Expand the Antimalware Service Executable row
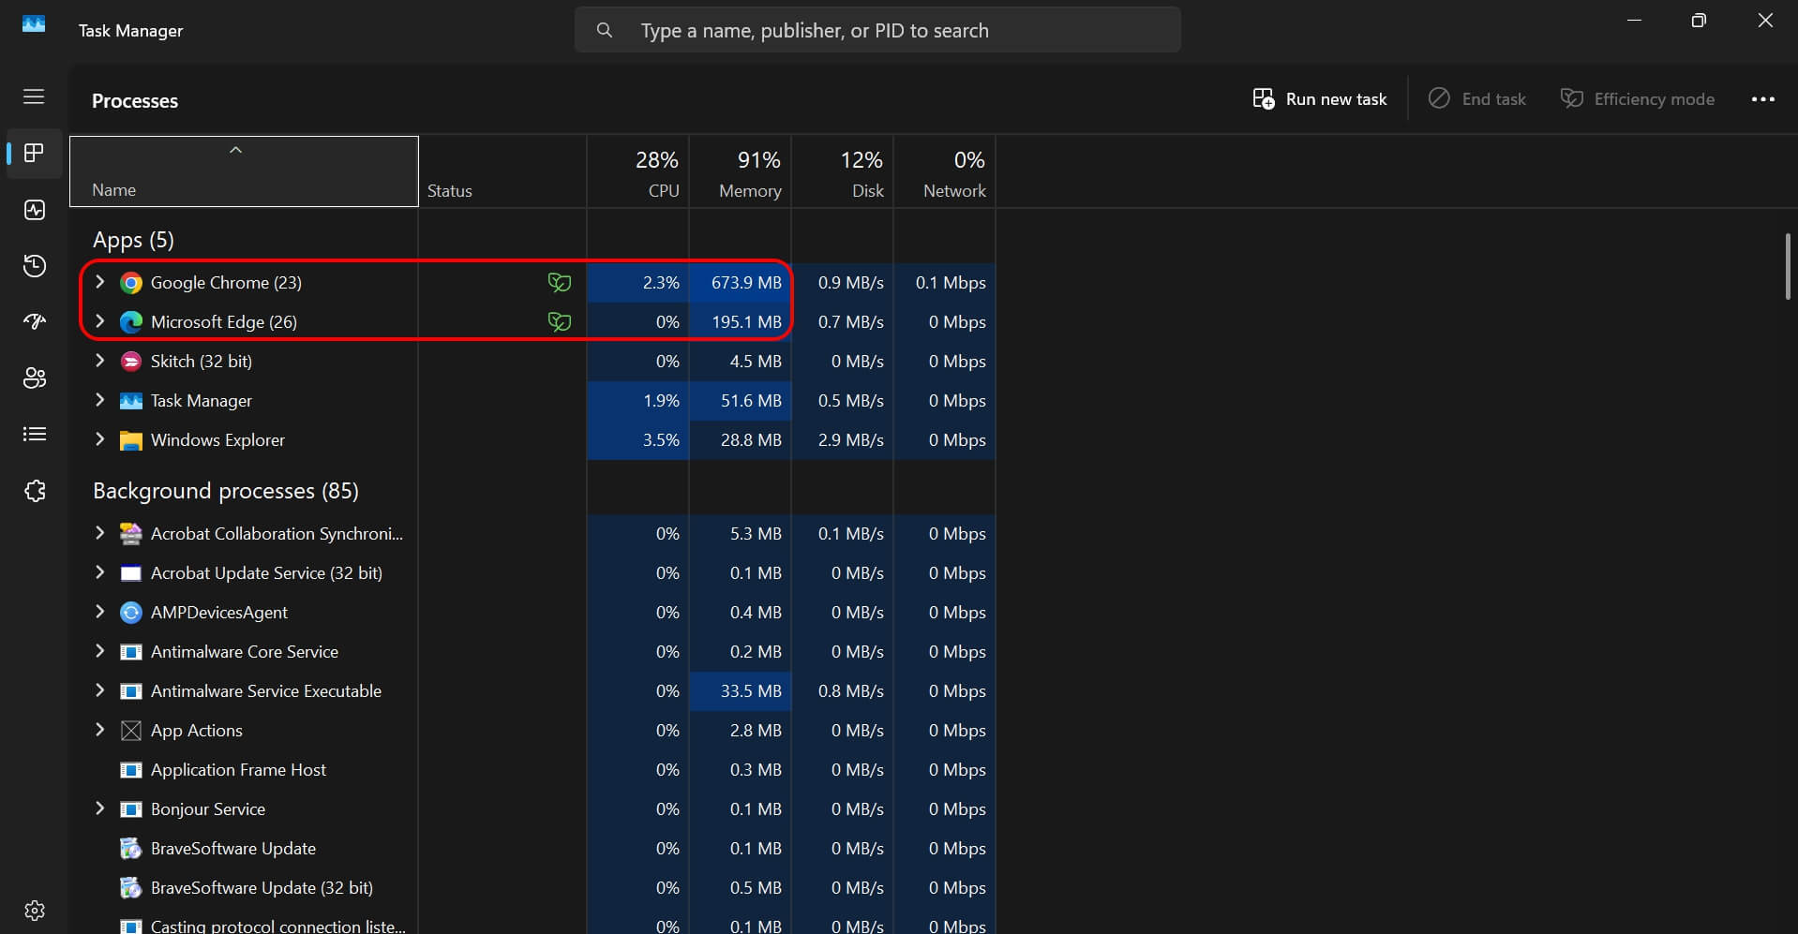Viewport: 1798px width, 934px height. point(100,690)
